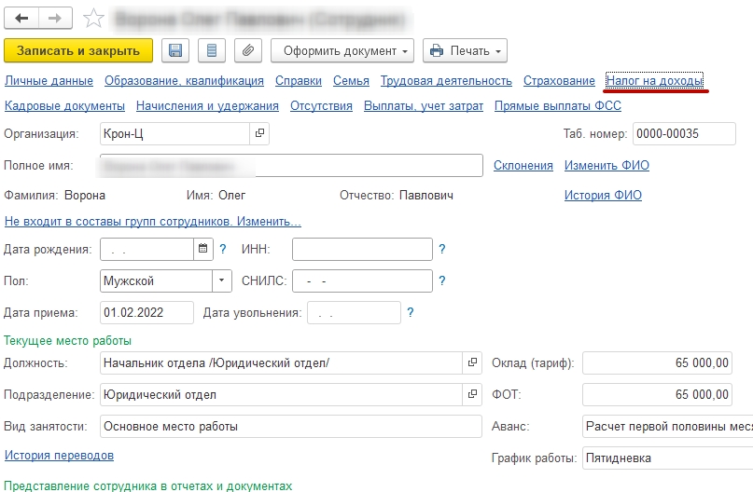Click the help question mark next to ИНН

(442, 250)
